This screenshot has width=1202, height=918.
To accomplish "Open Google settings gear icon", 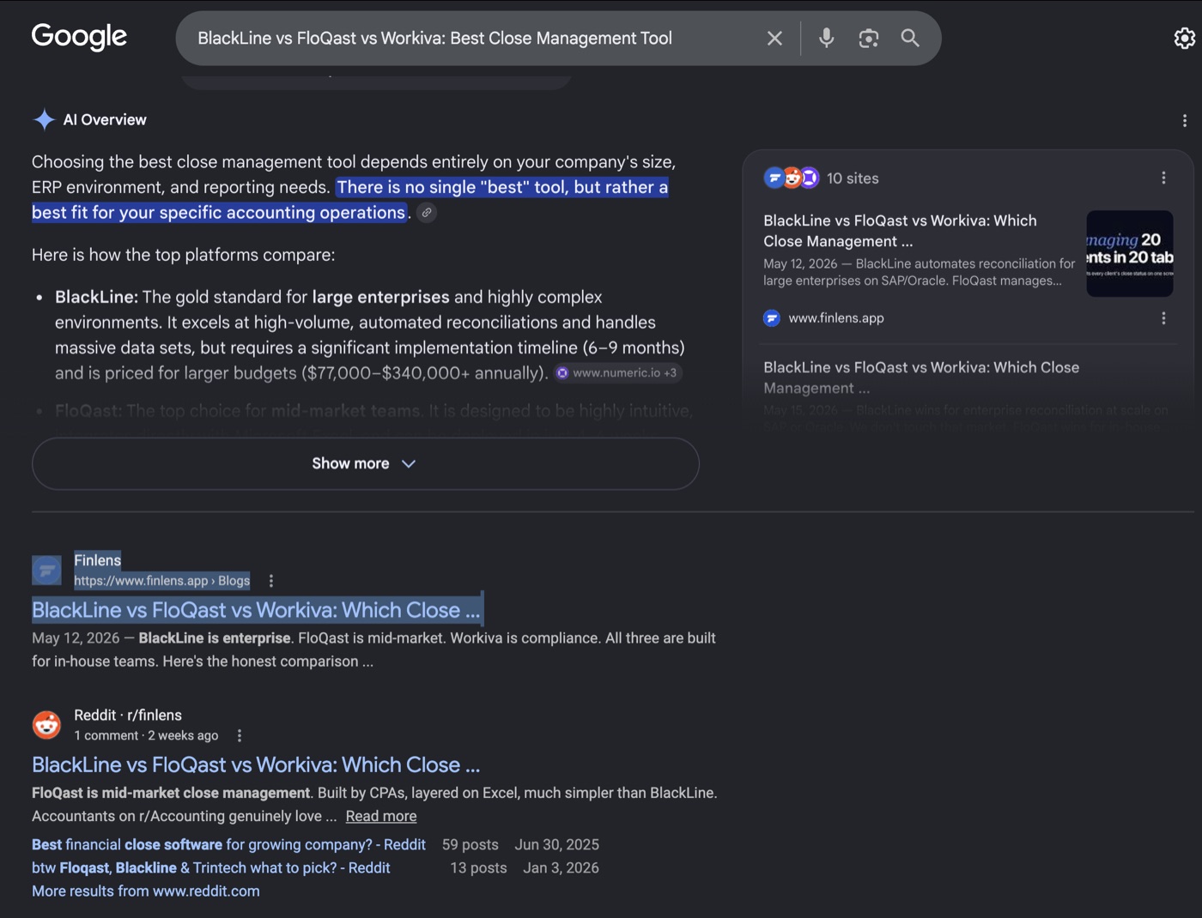I will click(x=1185, y=38).
